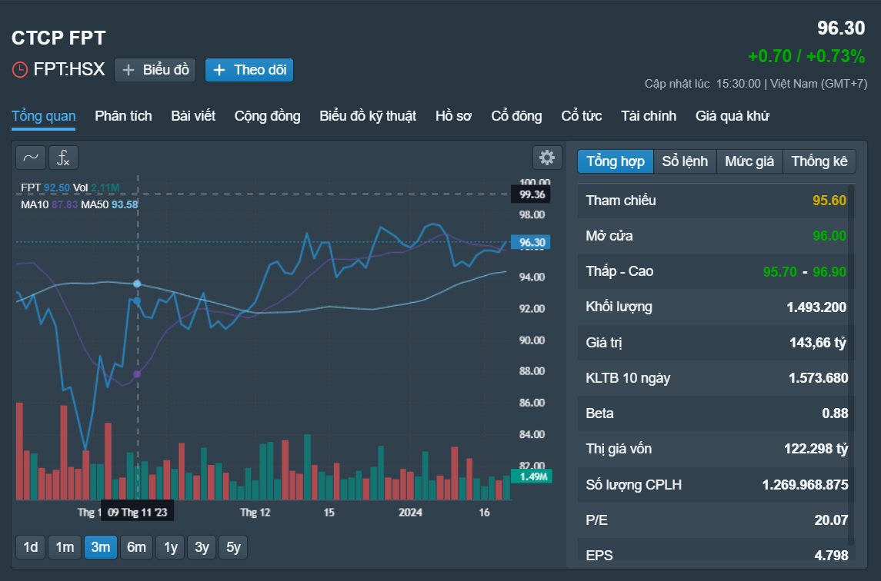Click the Thg 12 time axis label
Screen dimensions: 881x581
click(255, 513)
